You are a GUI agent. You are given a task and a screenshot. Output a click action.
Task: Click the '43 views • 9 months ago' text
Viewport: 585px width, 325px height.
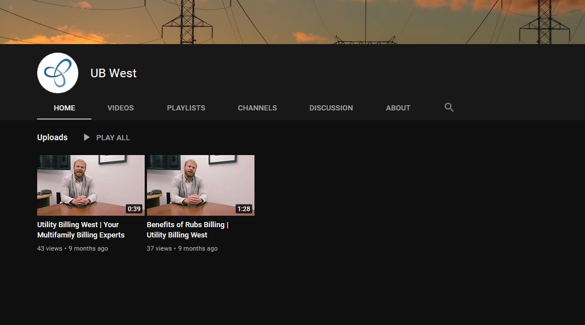click(x=73, y=248)
